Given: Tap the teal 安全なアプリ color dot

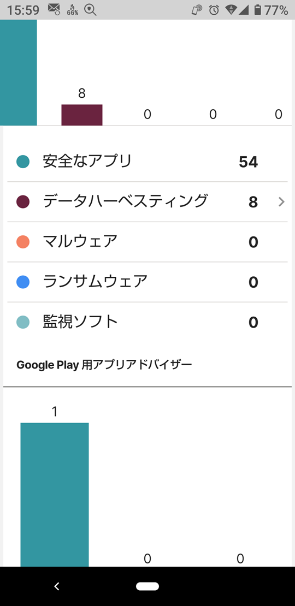Looking at the screenshot, I should [x=23, y=162].
